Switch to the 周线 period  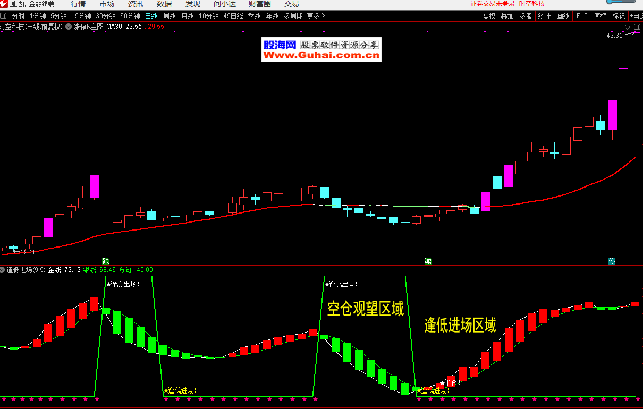(x=169, y=16)
